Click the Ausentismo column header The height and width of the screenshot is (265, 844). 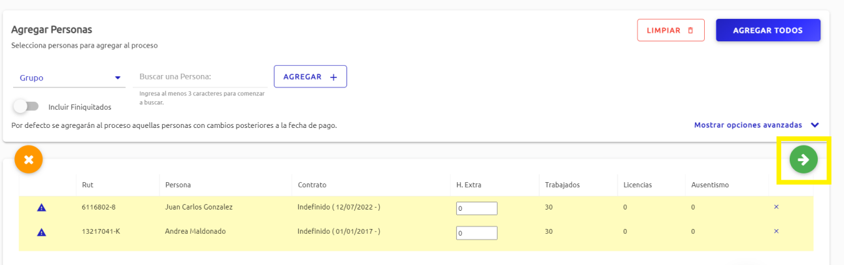(x=709, y=185)
